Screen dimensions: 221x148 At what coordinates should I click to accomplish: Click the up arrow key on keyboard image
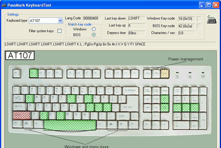point(156,116)
